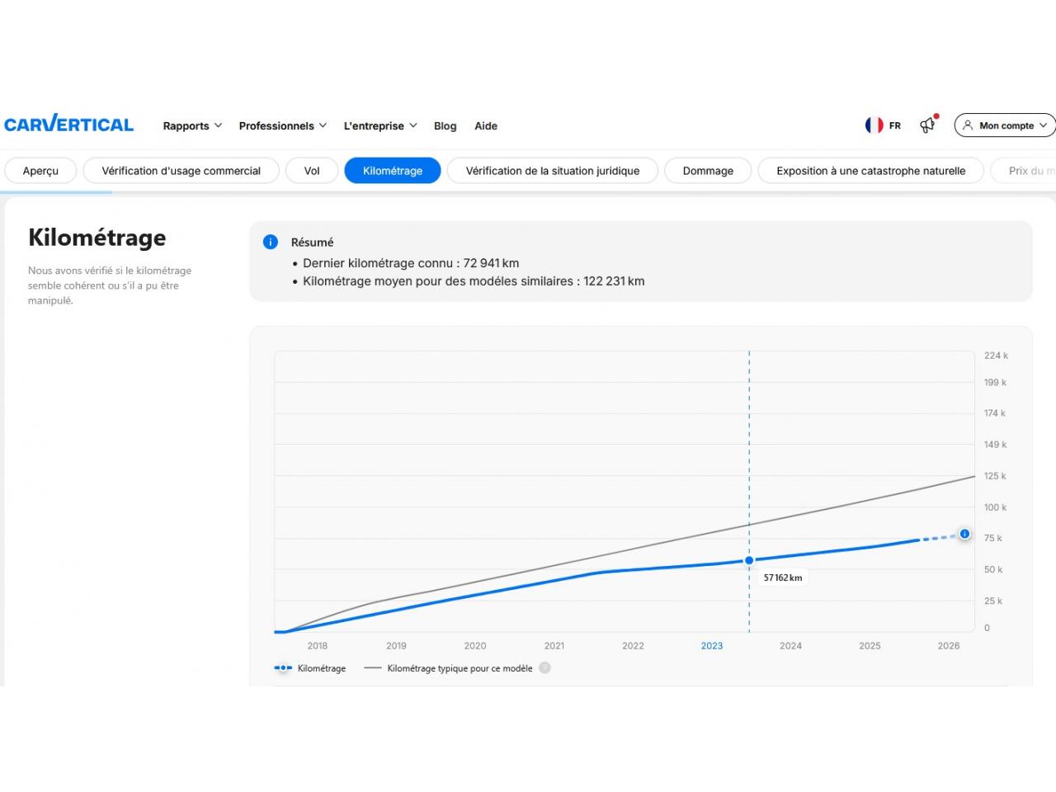Toggle the Kilométrage legend series
The height and width of the screenshot is (792, 1056).
[310, 668]
